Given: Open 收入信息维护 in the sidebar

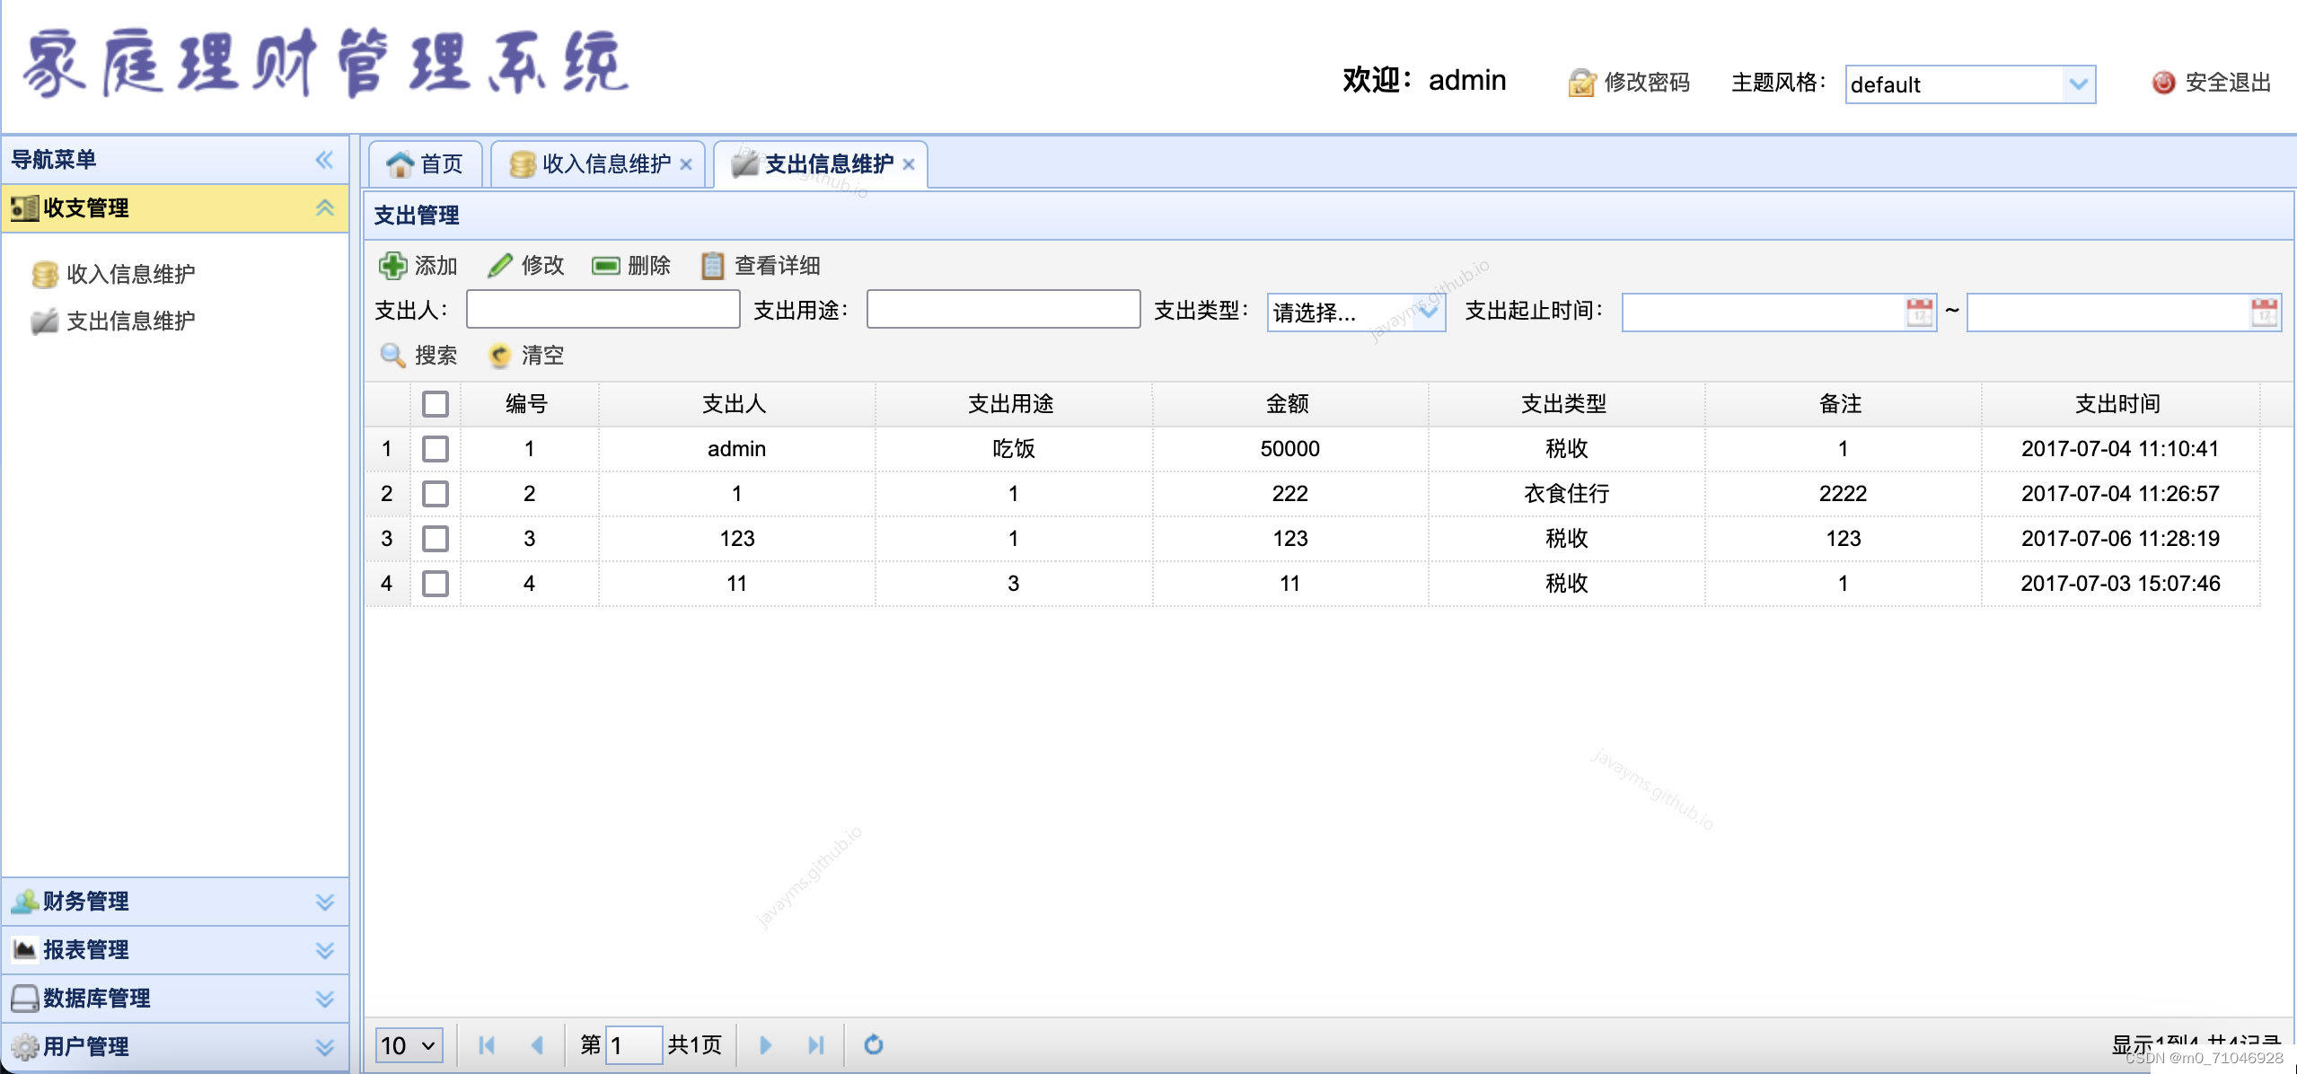Looking at the screenshot, I should (x=130, y=274).
